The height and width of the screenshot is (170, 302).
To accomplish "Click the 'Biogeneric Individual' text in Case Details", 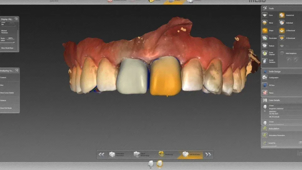I will tap(276, 109).
